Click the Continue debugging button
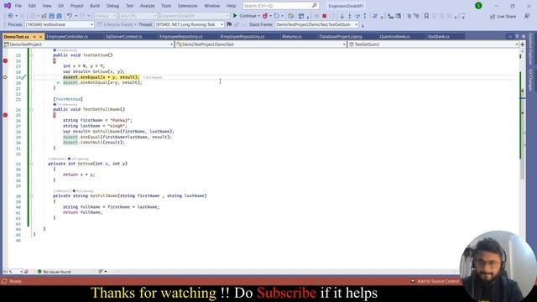Screen dimensions: 537x302 point(244,16)
